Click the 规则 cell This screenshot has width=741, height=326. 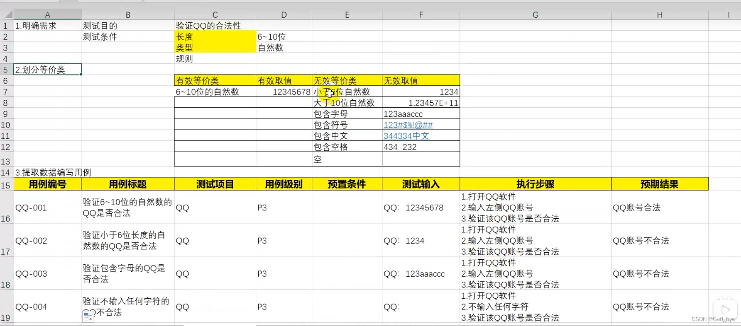pos(215,58)
